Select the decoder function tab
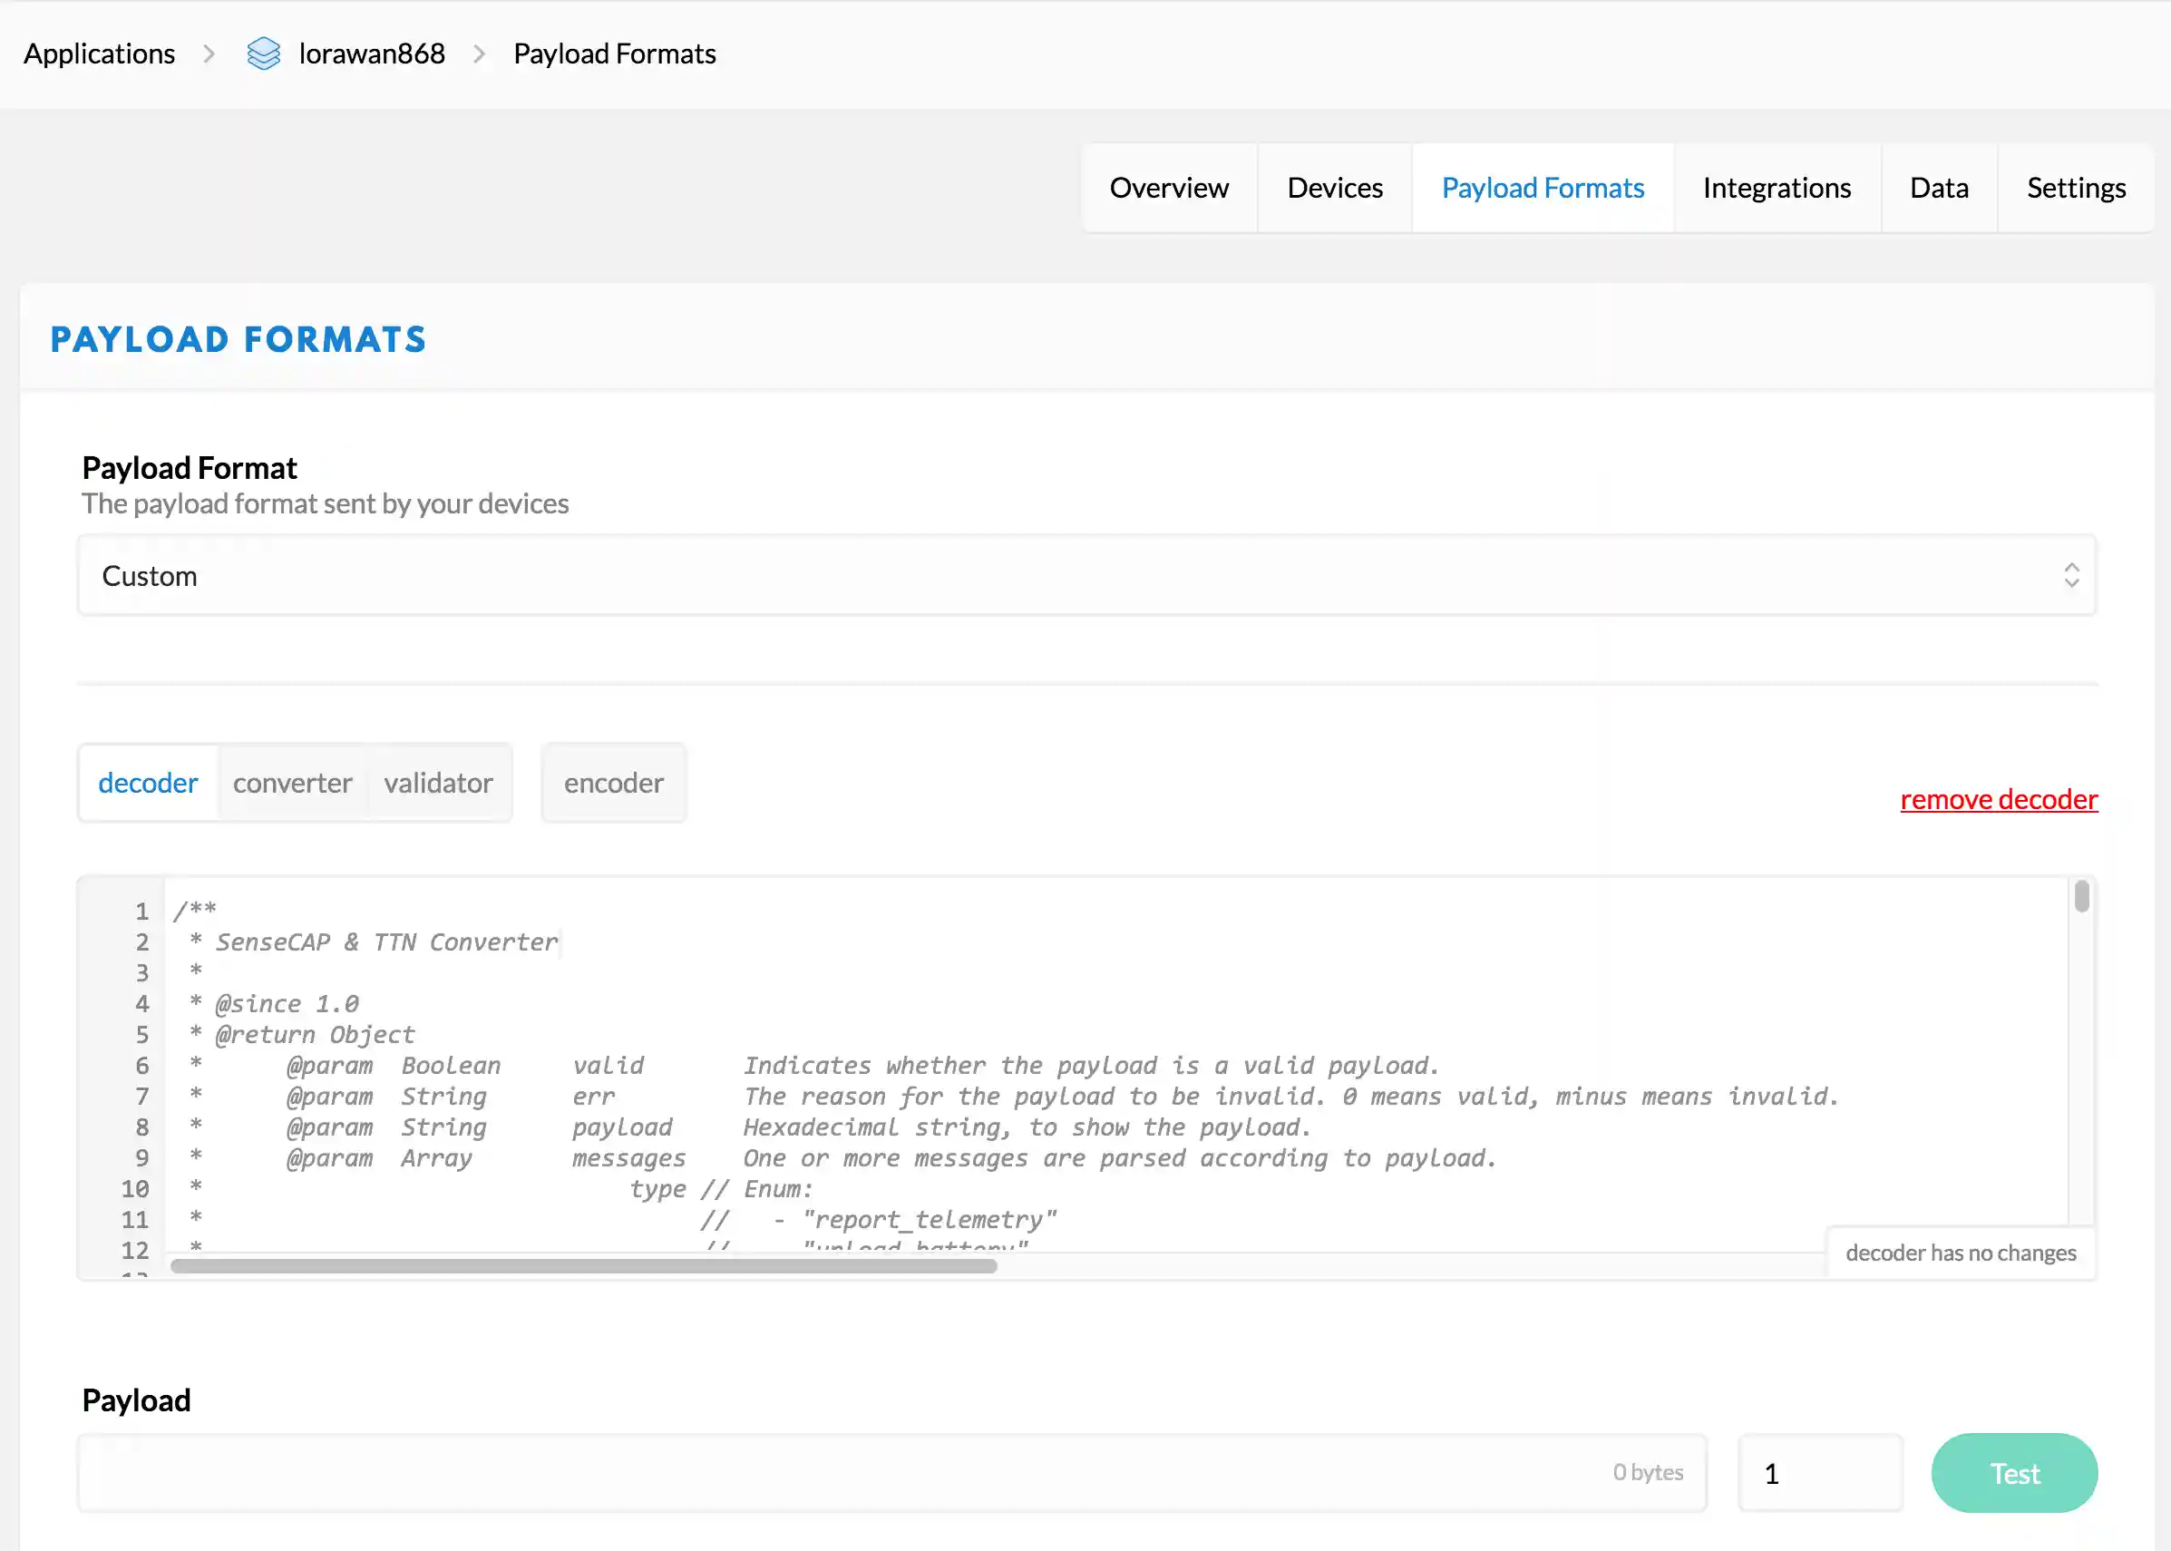The image size is (2171, 1551). 148,783
